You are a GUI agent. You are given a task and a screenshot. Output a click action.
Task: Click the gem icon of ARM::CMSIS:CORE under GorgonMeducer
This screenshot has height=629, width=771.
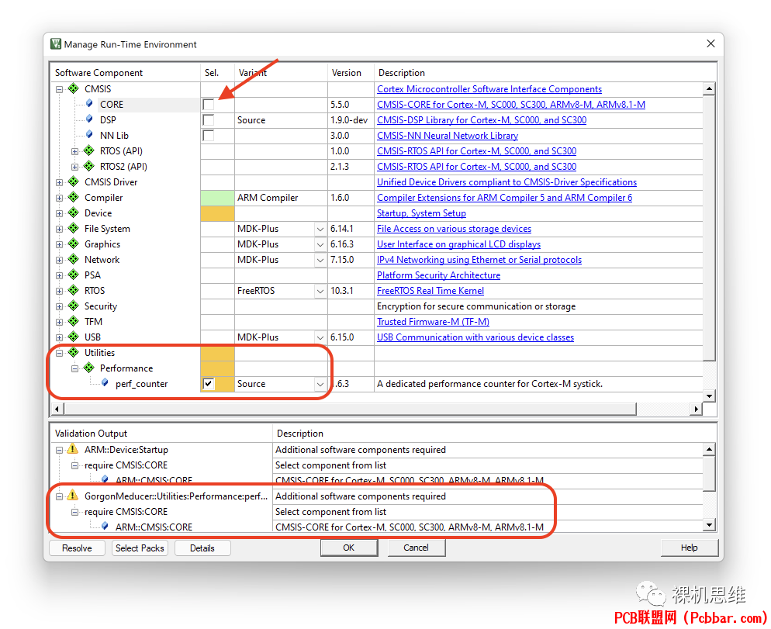(x=105, y=526)
